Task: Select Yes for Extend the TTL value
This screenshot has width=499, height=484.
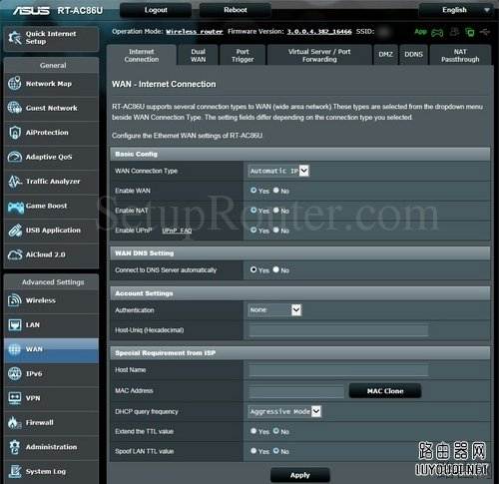Action: [253, 431]
